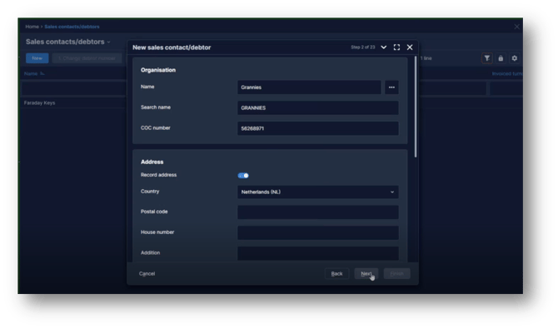Click the House number field

318,233
